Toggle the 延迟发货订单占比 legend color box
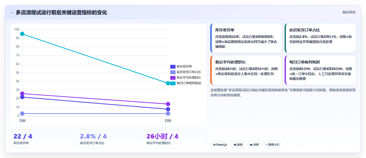 (173, 72)
